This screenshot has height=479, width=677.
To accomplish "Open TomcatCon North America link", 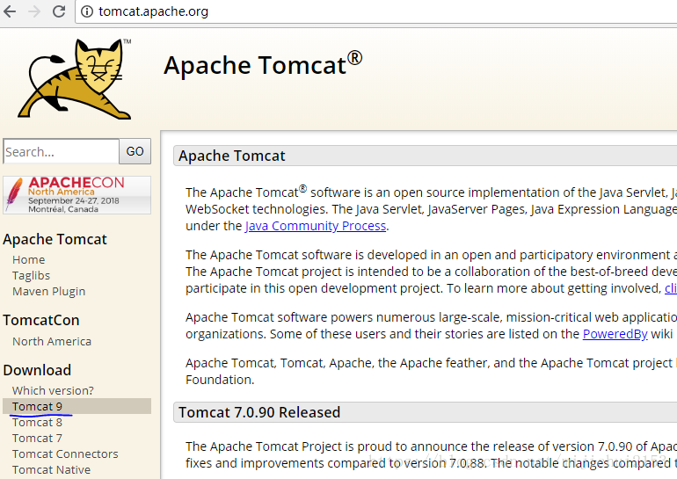I will pyautogui.click(x=52, y=342).
